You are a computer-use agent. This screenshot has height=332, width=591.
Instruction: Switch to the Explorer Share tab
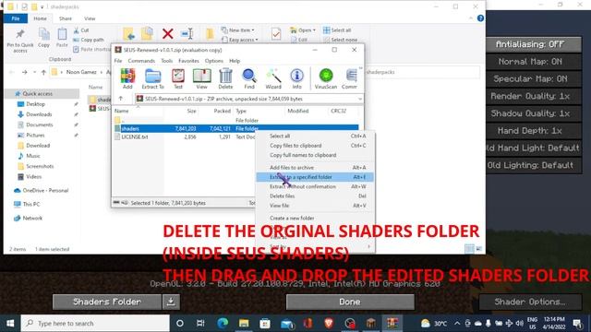[66, 18]
